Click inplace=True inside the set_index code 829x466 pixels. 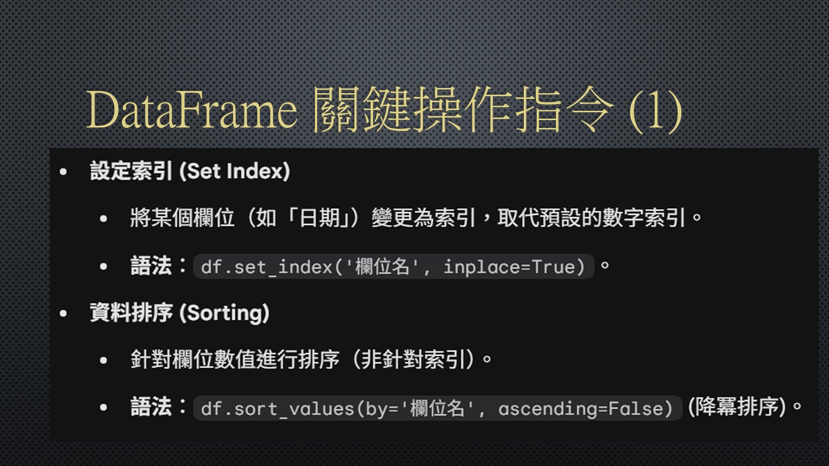(x=513, y=267)
